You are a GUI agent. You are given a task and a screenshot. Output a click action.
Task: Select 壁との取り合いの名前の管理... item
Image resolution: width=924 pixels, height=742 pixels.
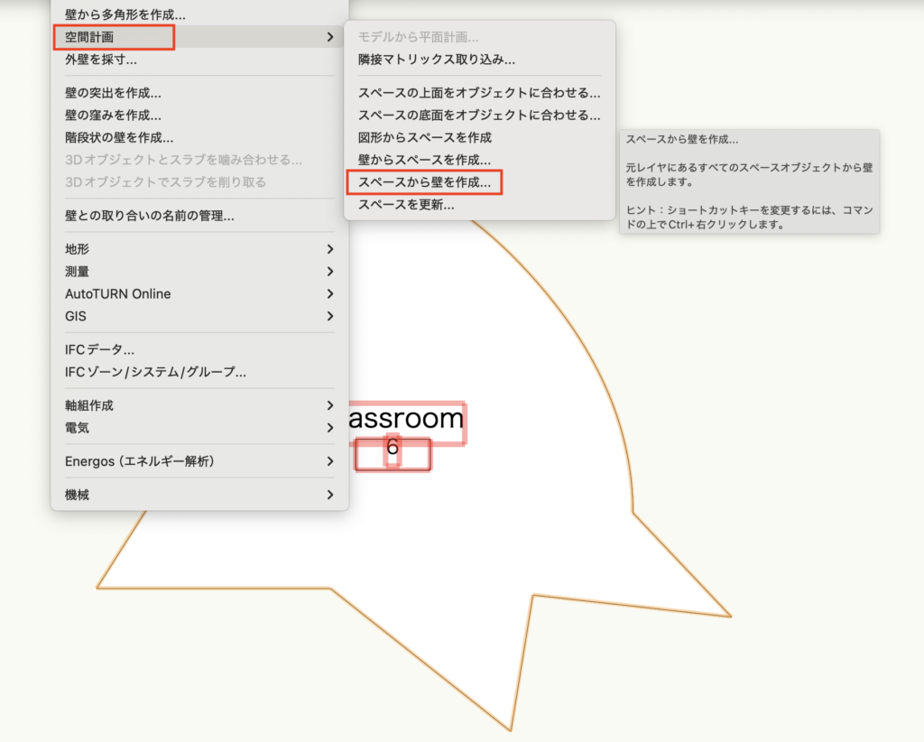point(150,216)
